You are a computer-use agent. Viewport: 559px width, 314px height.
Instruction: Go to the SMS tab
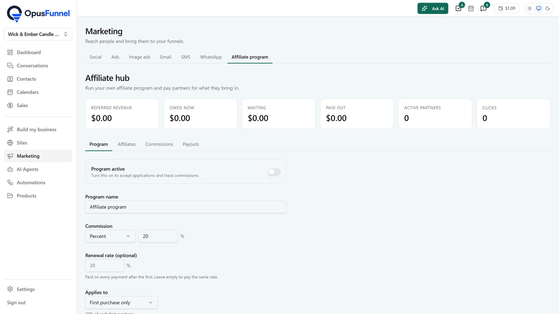coord(186,57)
